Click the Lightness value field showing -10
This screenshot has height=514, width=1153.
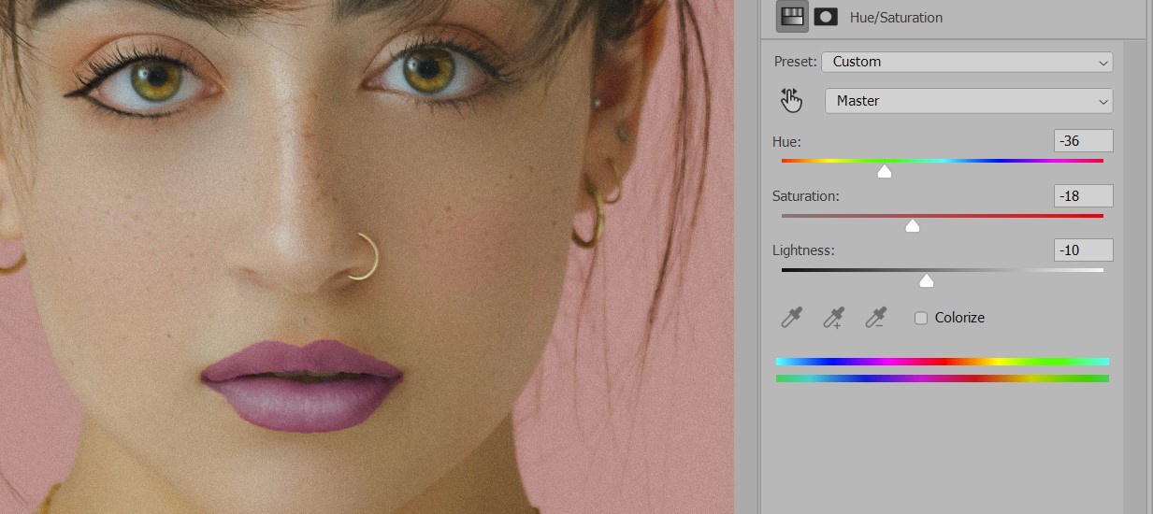pyautogui.click(x=1083, y=250)
